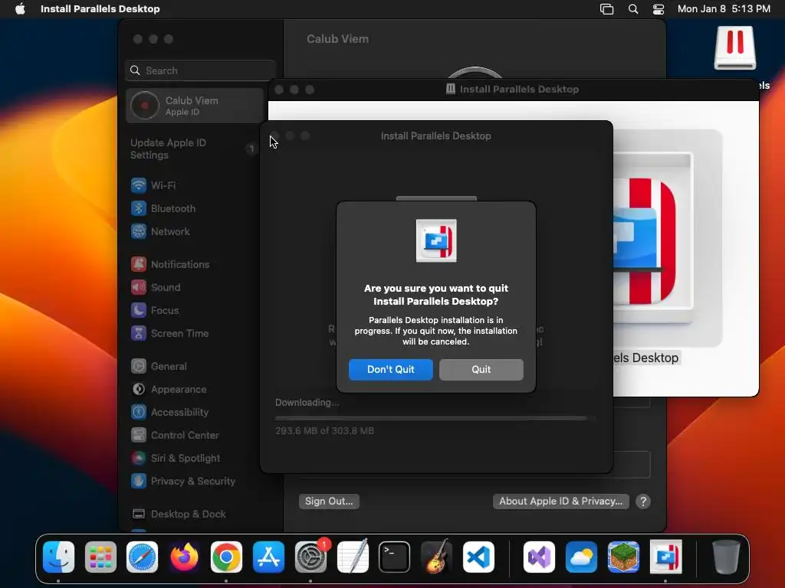The height and width of the screenshot is (588, 785).
Task: Open Privacy & Security settings
Action: [182, 482]
